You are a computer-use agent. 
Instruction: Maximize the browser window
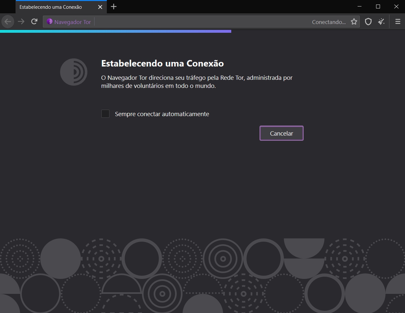[378, 6]
